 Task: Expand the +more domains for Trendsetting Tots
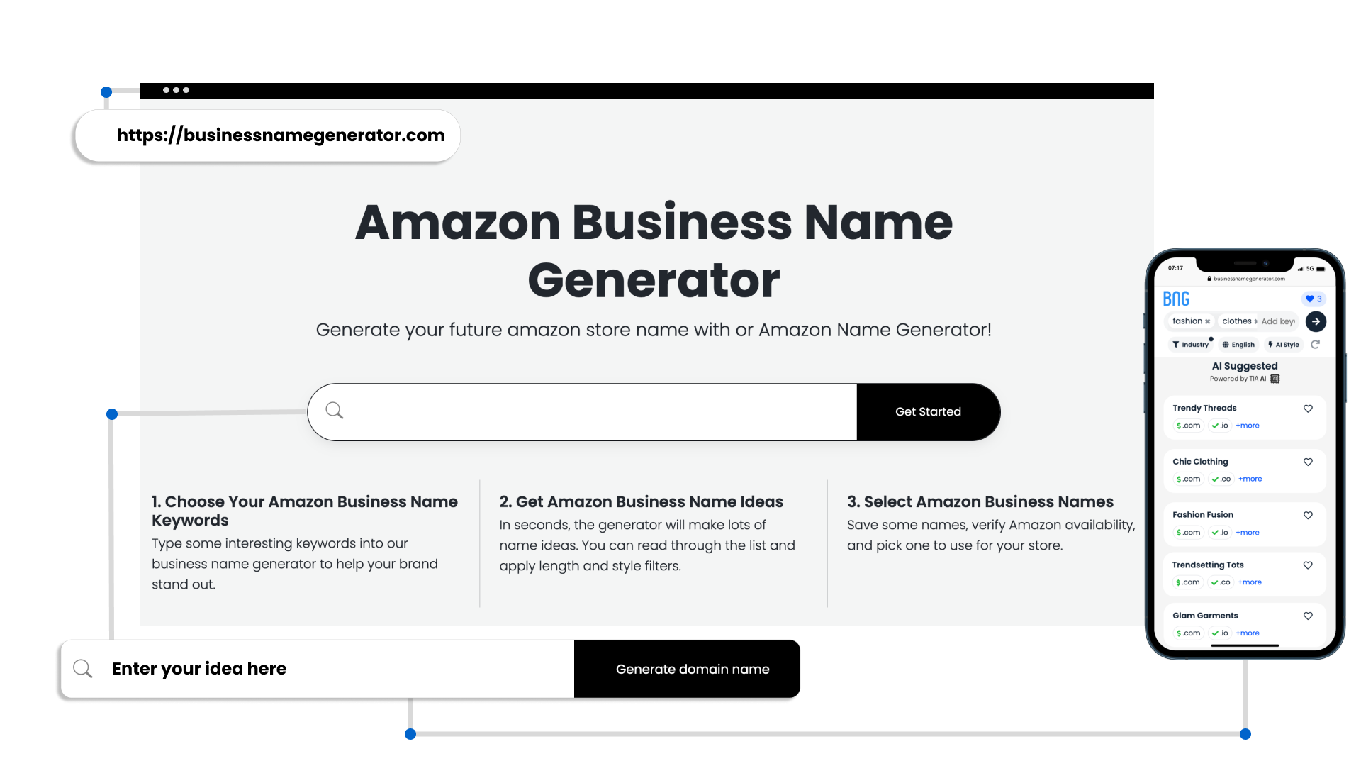1249,582
